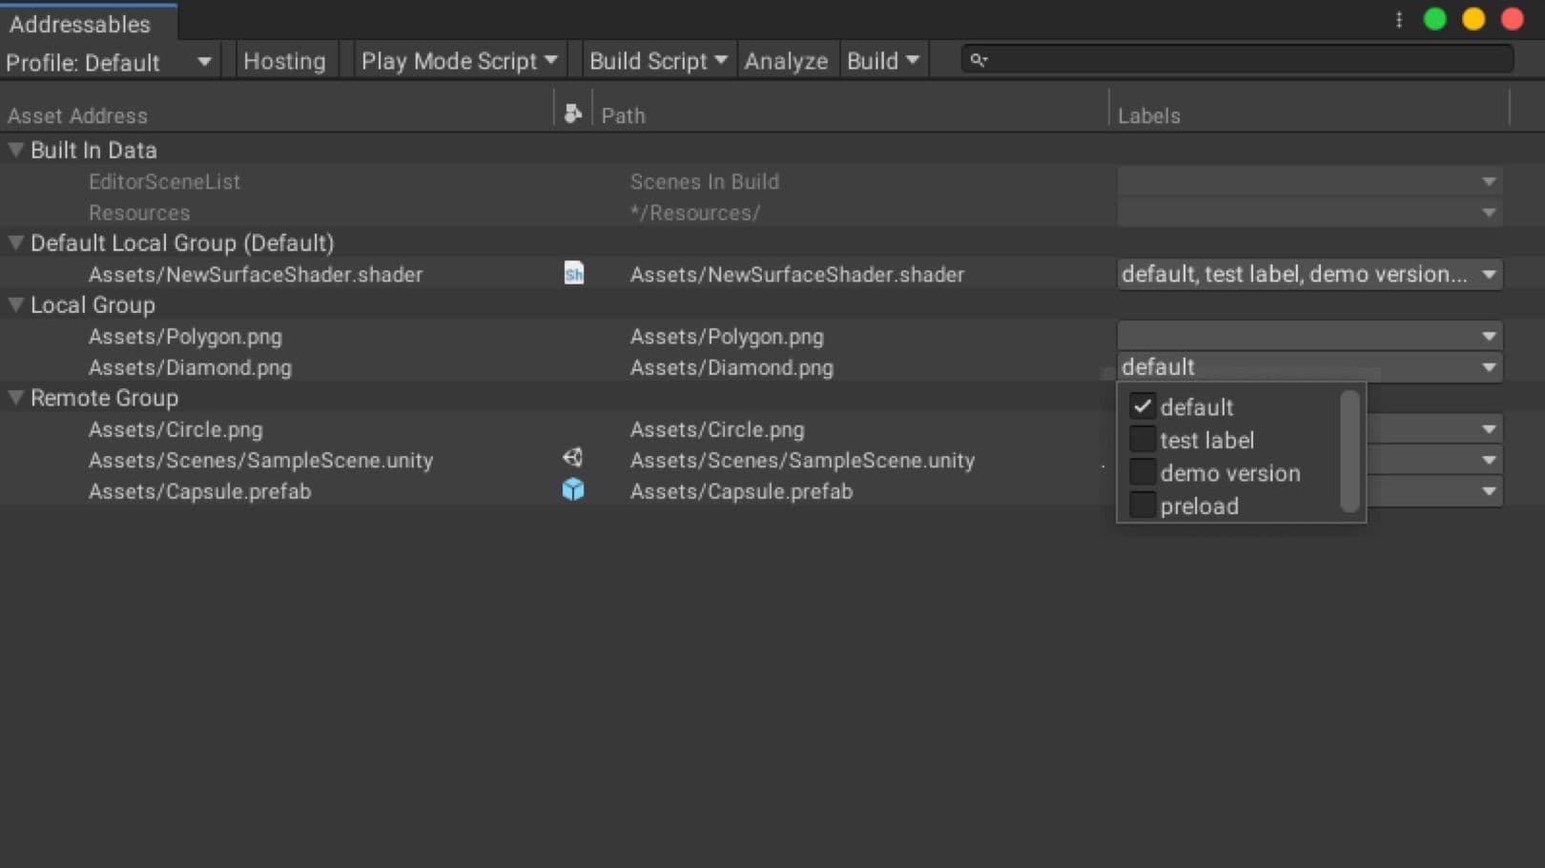
Task: Click the asset state icon in the column header
Action: [x=573, y=114]
